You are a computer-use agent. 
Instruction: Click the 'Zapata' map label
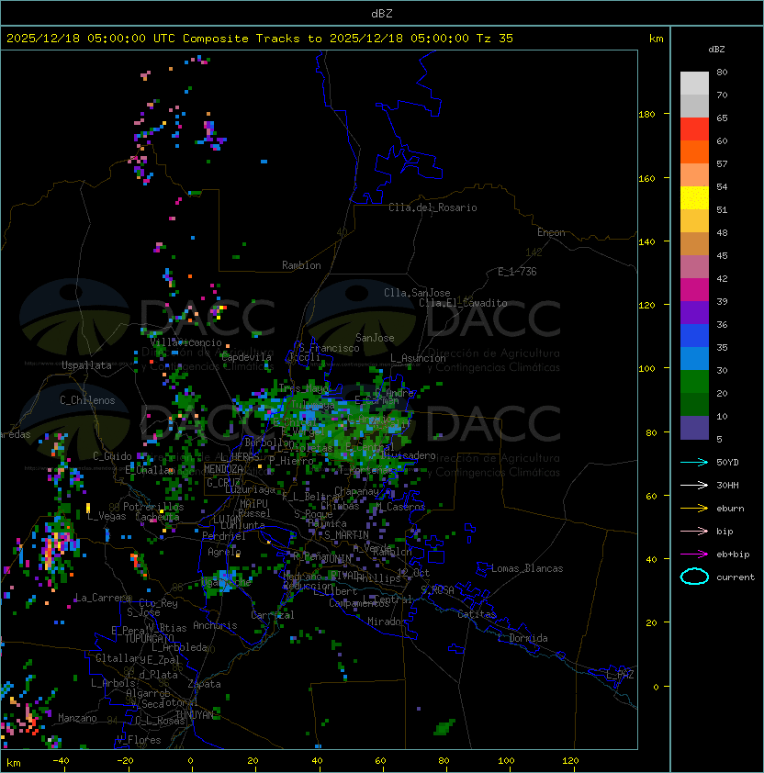(x=204, y=684)
